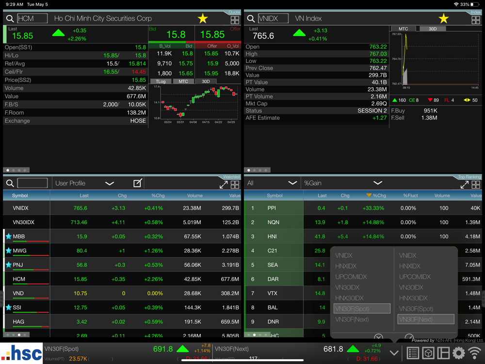Screen dimensions: 485x364
Task: Open the cube product icon in bottom bar
Action: tap(428, 353)
